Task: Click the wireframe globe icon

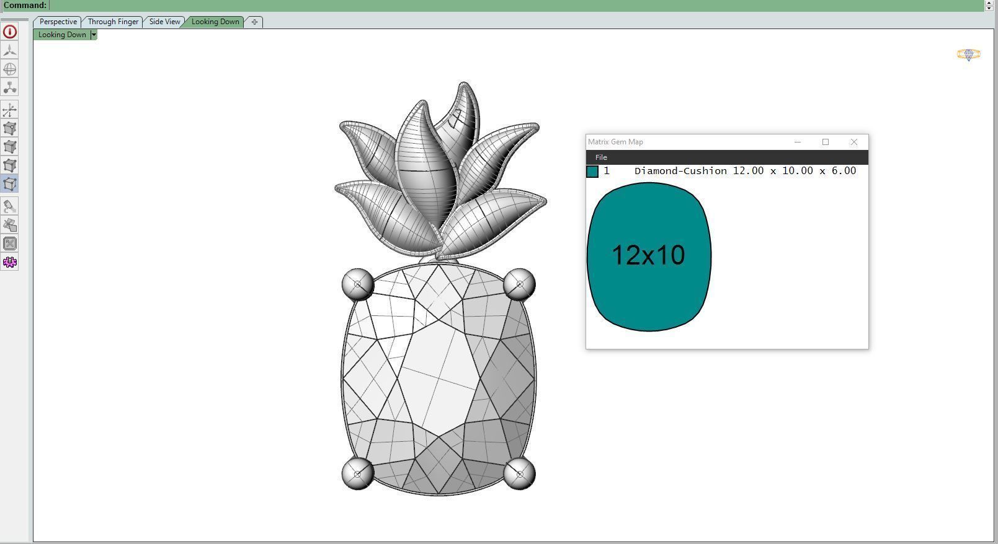Action: point(10,69)
